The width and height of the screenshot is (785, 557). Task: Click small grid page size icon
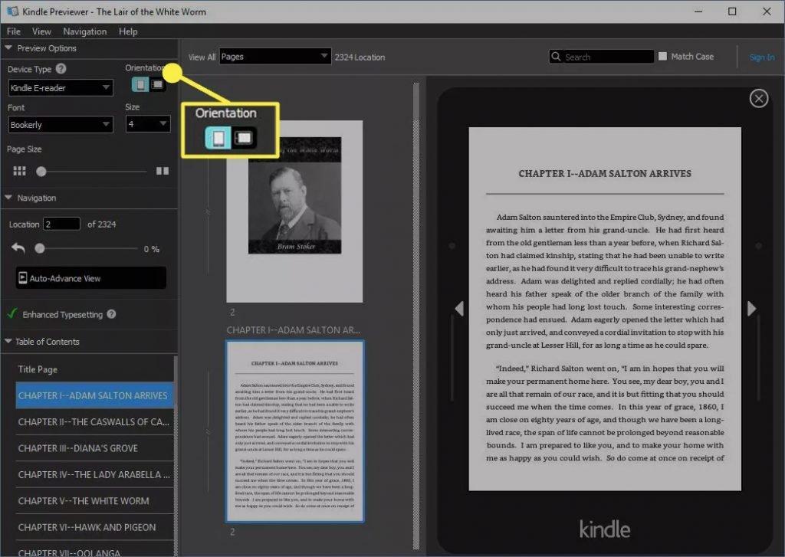pyautogui.click(x=19, y=171)
